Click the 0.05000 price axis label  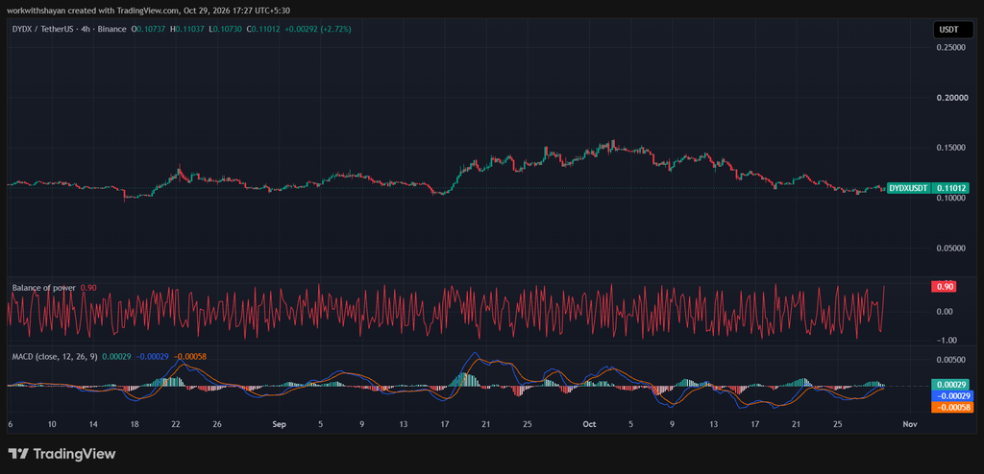click(951, 249)
